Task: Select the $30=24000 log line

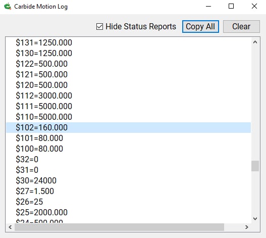Action: (x=128, y=180)
